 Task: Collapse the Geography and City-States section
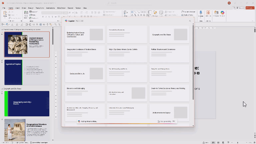click(x=2, y=89)
